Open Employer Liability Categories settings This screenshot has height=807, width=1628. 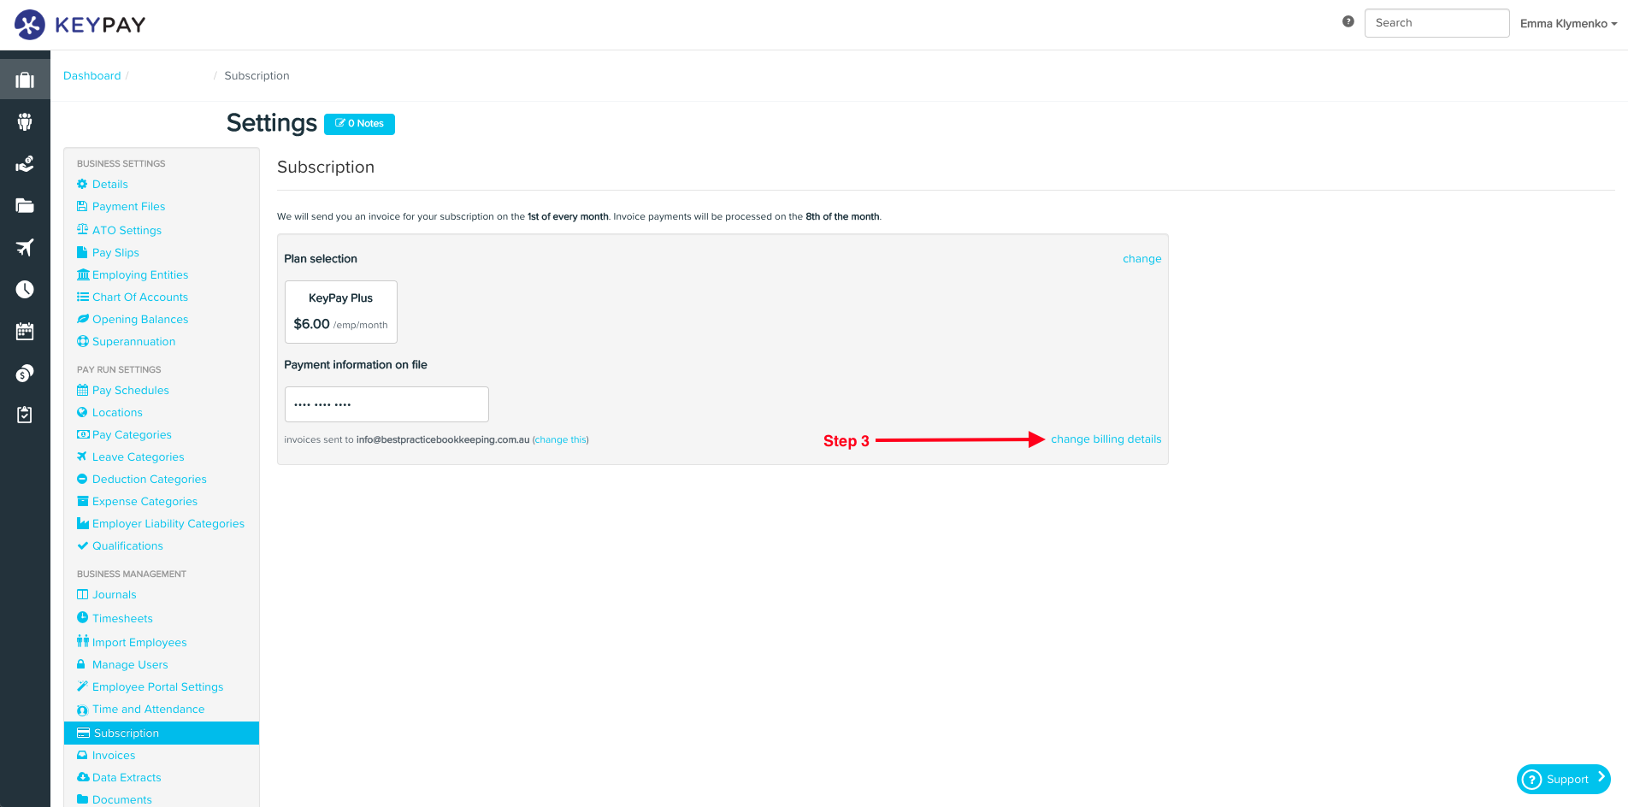[x=168, y=523]
